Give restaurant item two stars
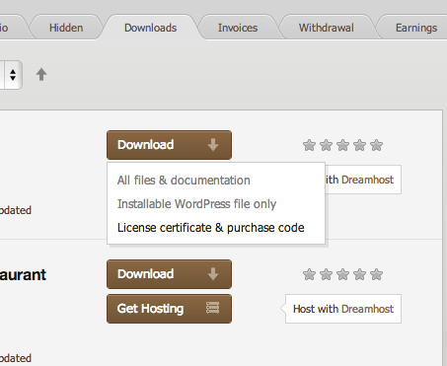Viewport: 447px width, 366px height. point(326,274)
